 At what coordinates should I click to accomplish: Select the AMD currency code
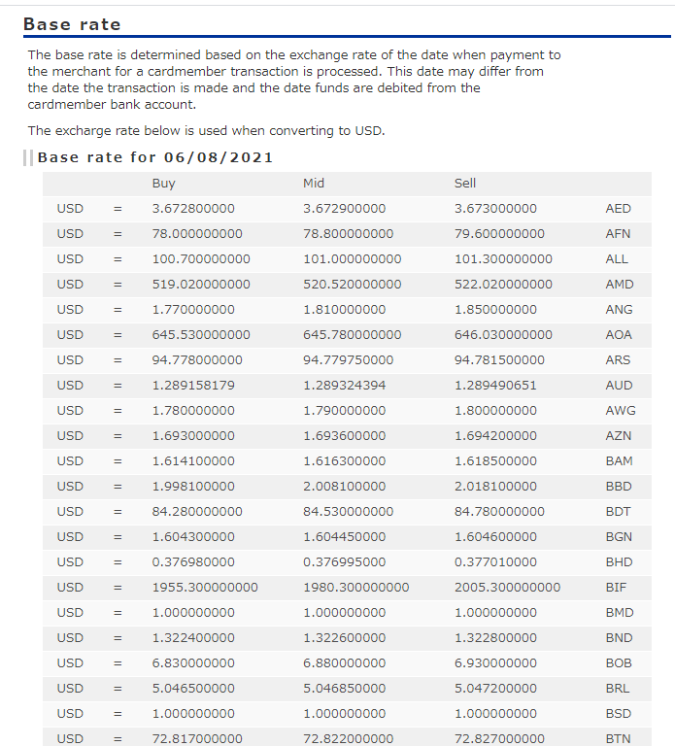(620, 284)
